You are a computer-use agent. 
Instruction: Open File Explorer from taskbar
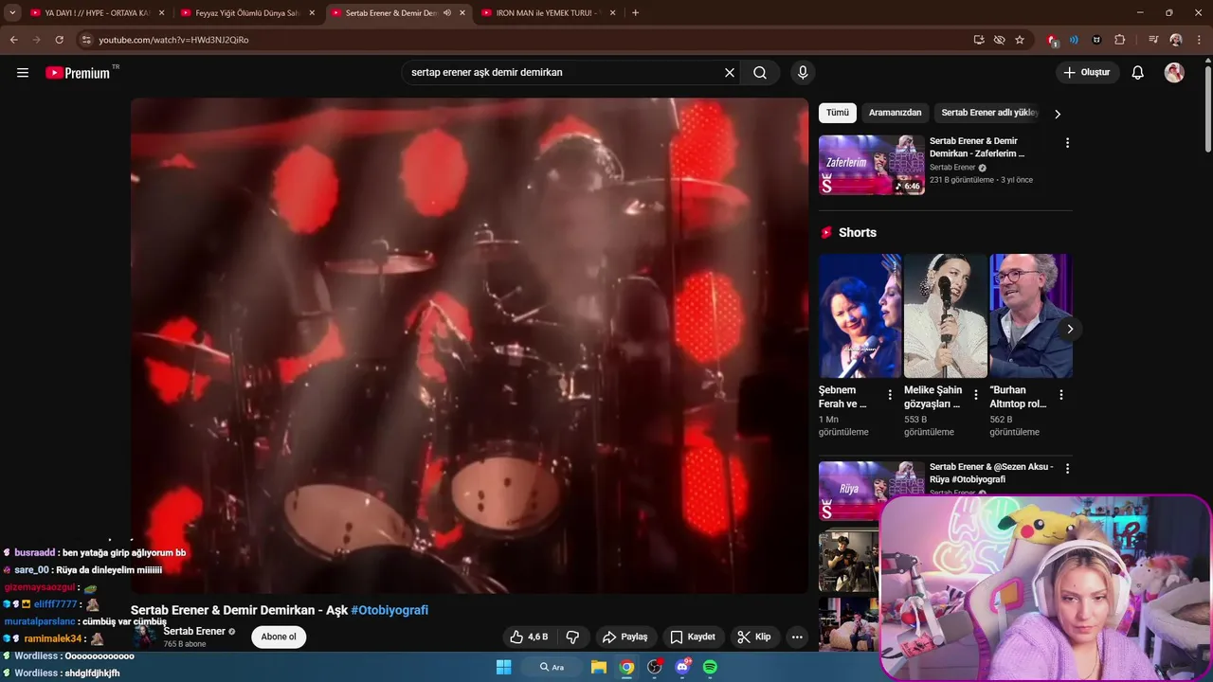(599, 667)
